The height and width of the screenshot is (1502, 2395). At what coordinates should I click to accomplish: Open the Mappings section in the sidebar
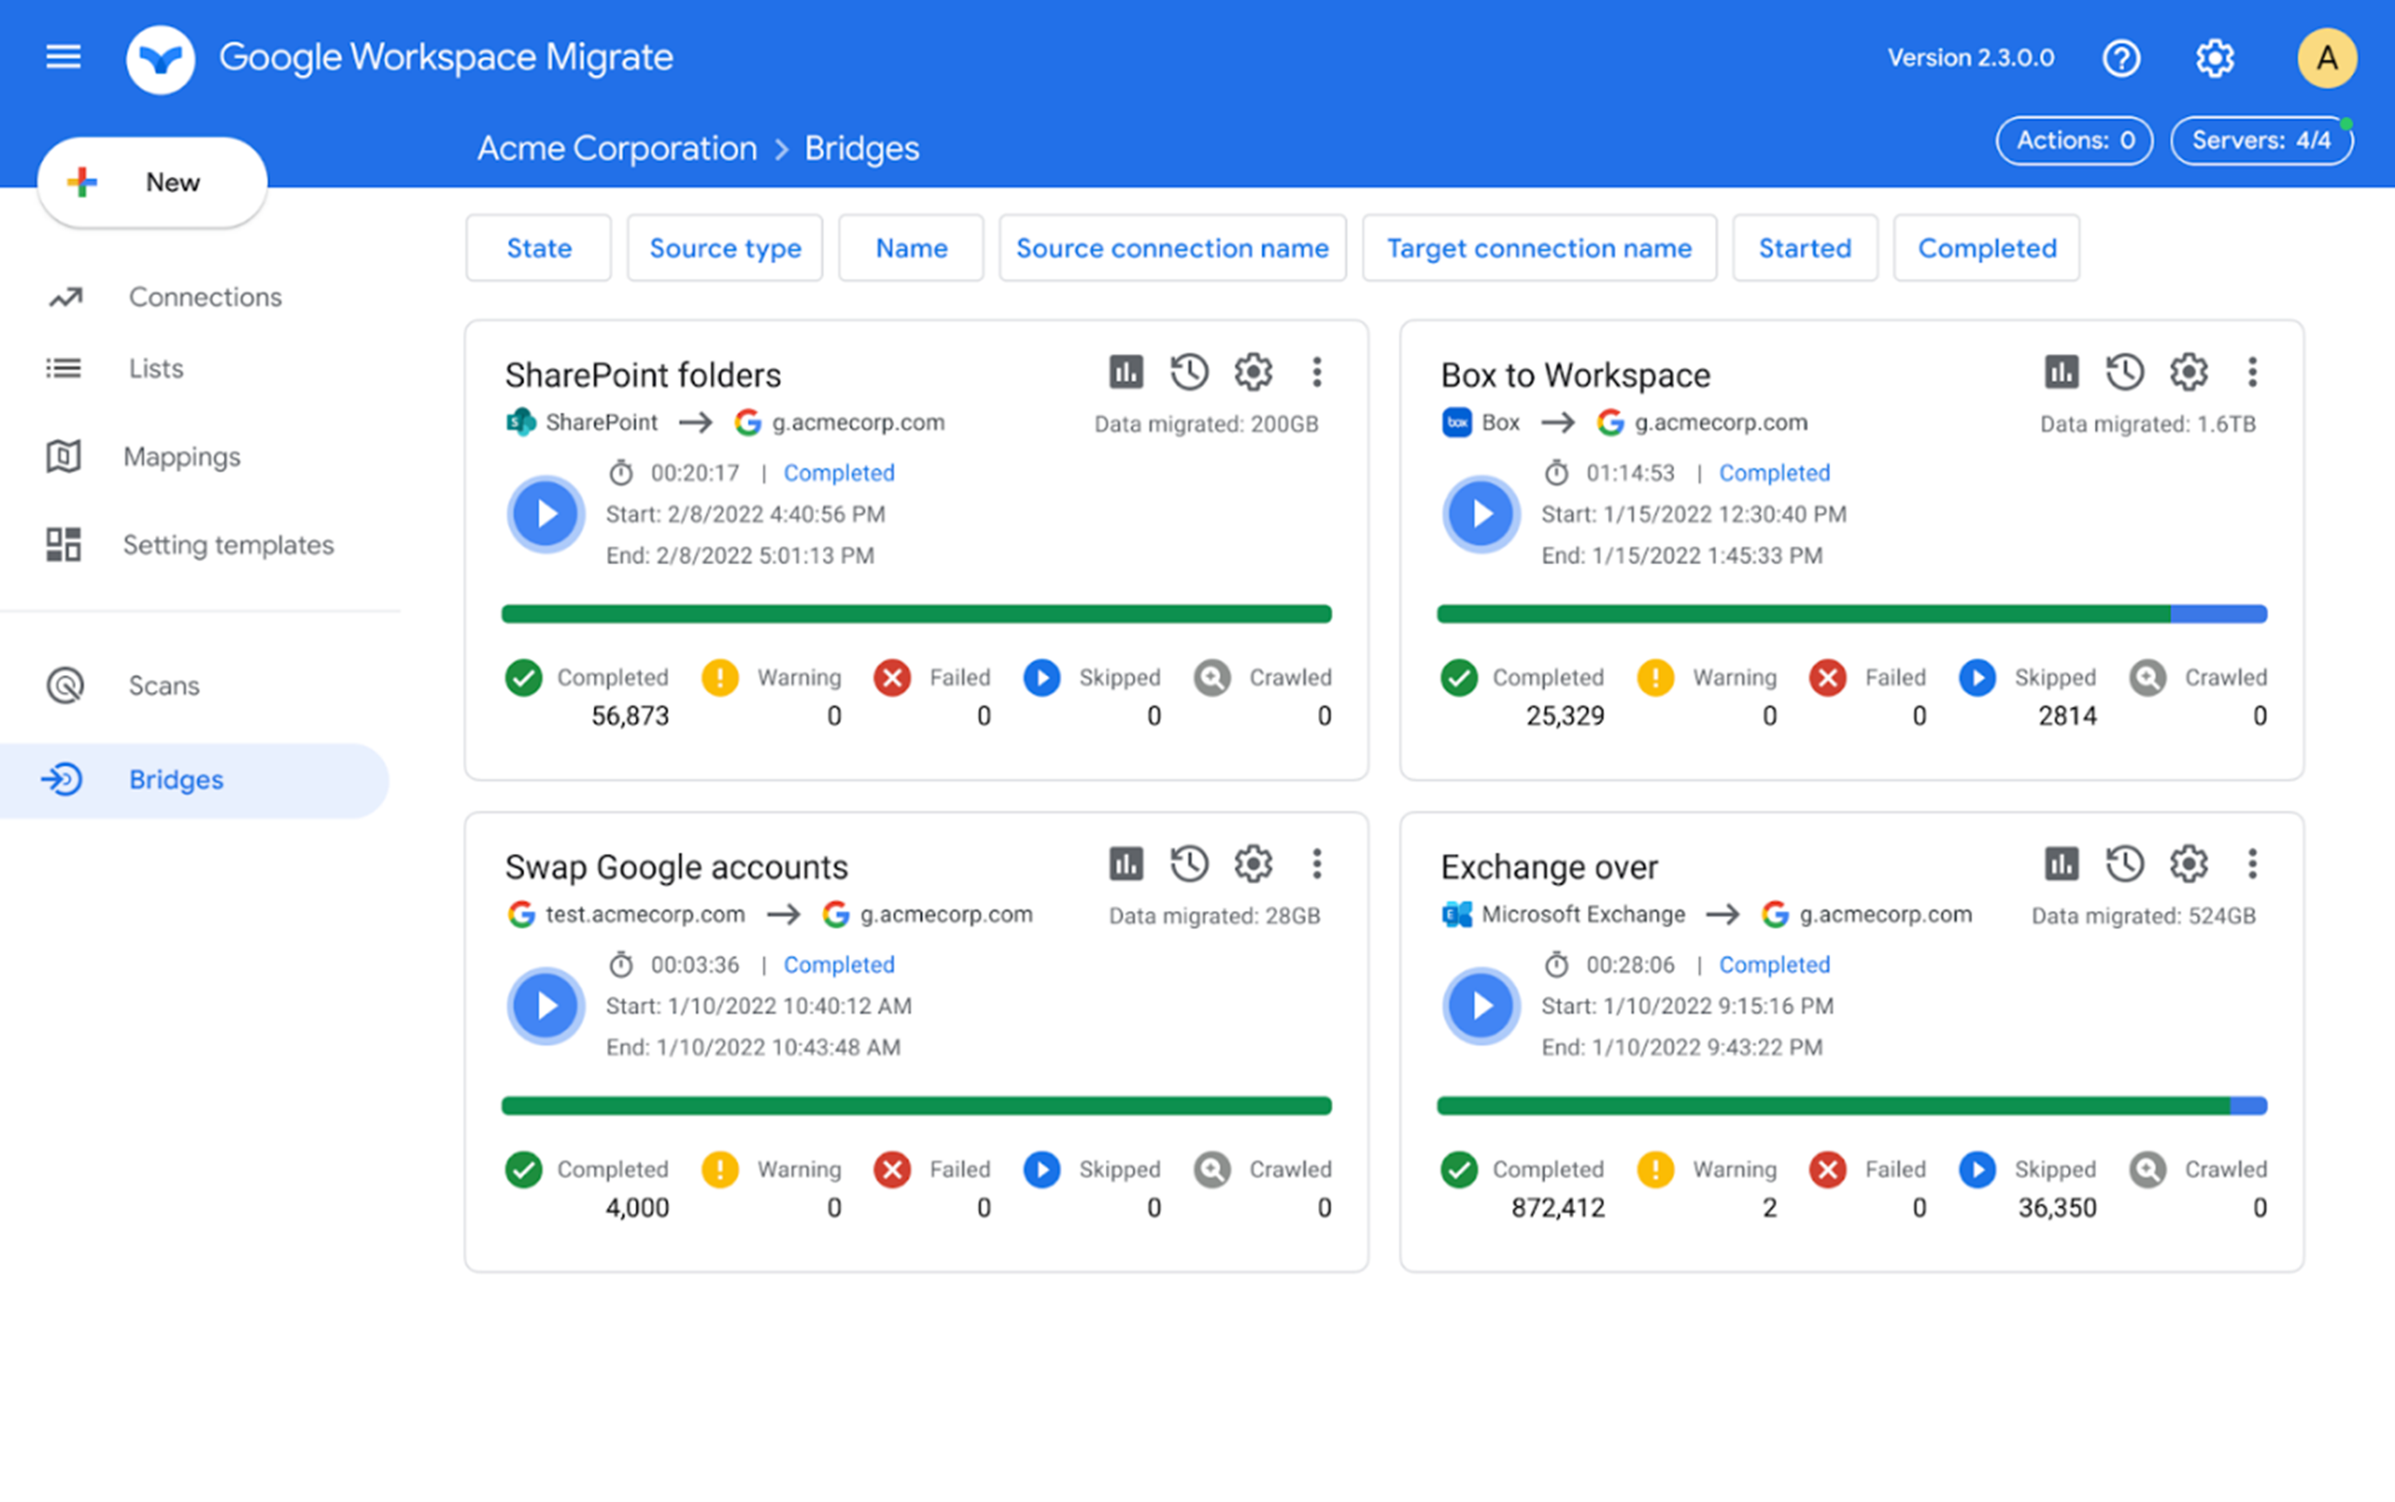pos(182,456)
